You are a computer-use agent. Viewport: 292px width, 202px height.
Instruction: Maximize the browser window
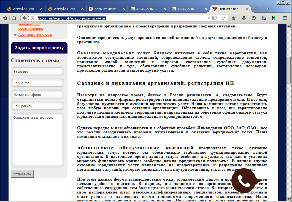tap(283, 2)
